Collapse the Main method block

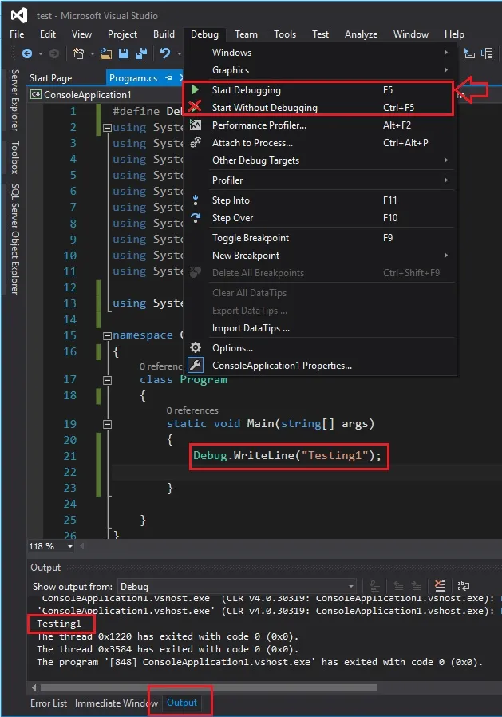108,424
